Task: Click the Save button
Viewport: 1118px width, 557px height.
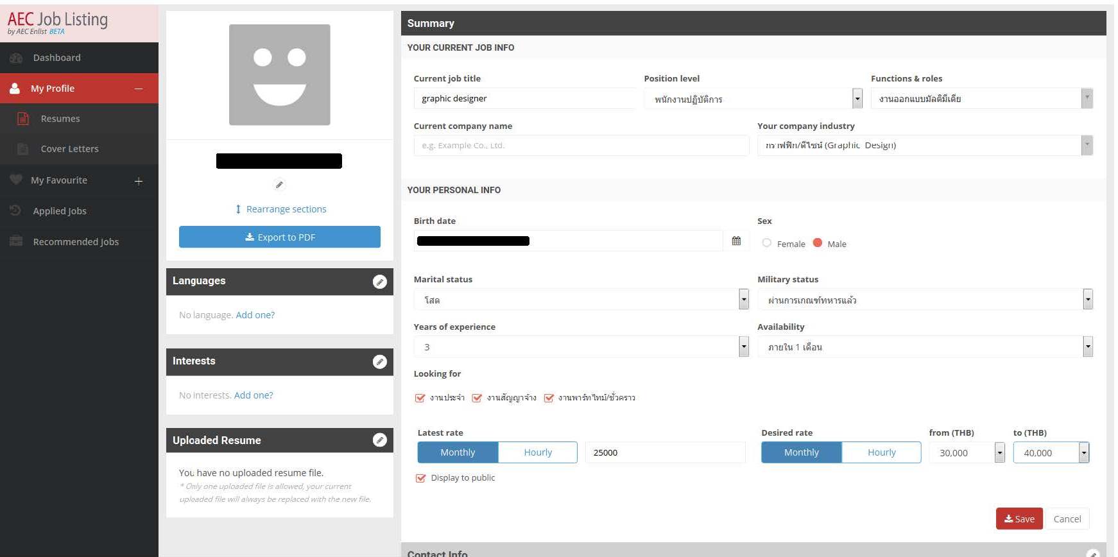Action: (x=1019, y=518)
